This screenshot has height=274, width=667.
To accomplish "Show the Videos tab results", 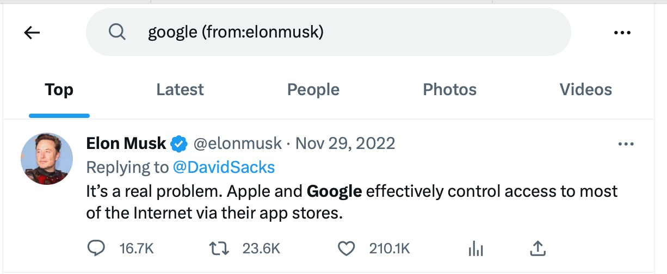I will coord(585,90).
